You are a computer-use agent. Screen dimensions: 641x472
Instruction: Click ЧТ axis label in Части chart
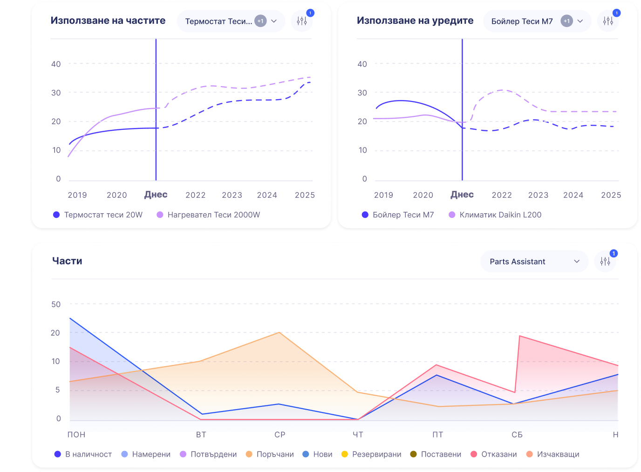tap(358, 435)
